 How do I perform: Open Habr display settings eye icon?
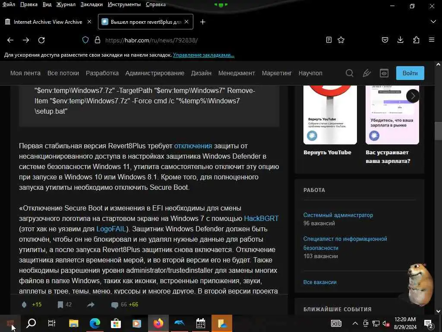pyautogui.click(x=384, y=73)
